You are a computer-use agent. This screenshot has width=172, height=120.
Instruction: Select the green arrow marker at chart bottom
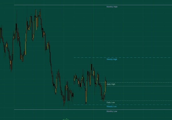click(x=66, y=119)
